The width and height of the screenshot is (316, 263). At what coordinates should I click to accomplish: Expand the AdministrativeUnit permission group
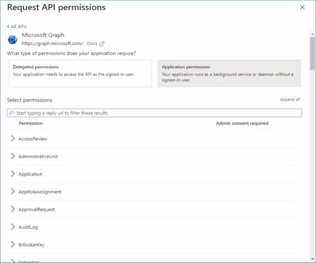[13, 156]
